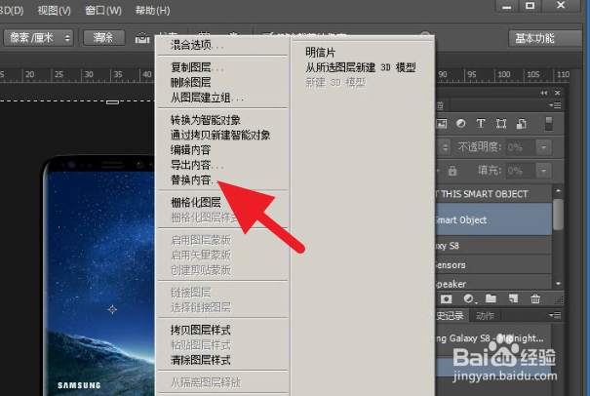Click layers list scroll-down arrow

[x=559, y=284]
